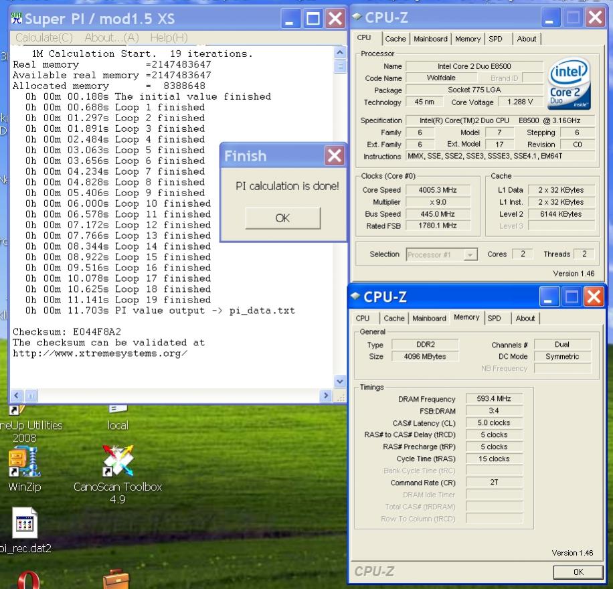
Task: Click http://www.xtremesystems.org/ text
Action: 100,353
